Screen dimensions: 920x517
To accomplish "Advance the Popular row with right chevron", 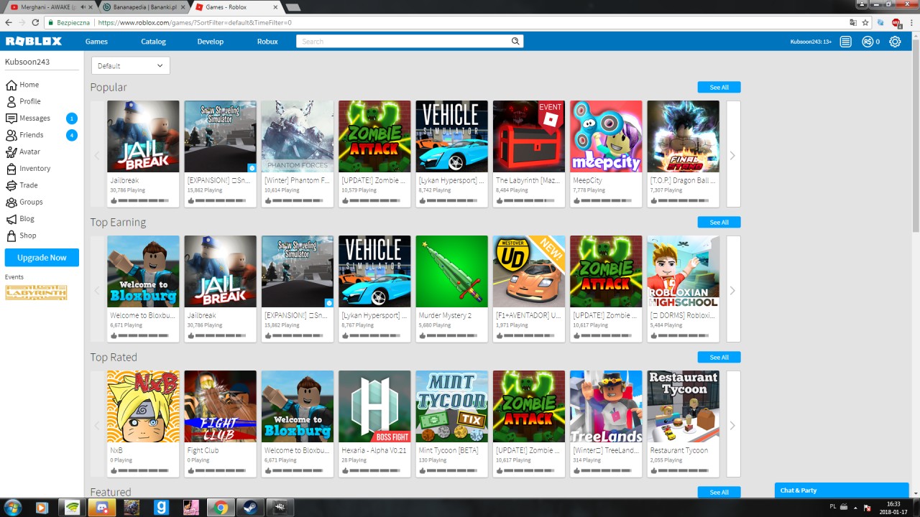I will click(733, 155).
